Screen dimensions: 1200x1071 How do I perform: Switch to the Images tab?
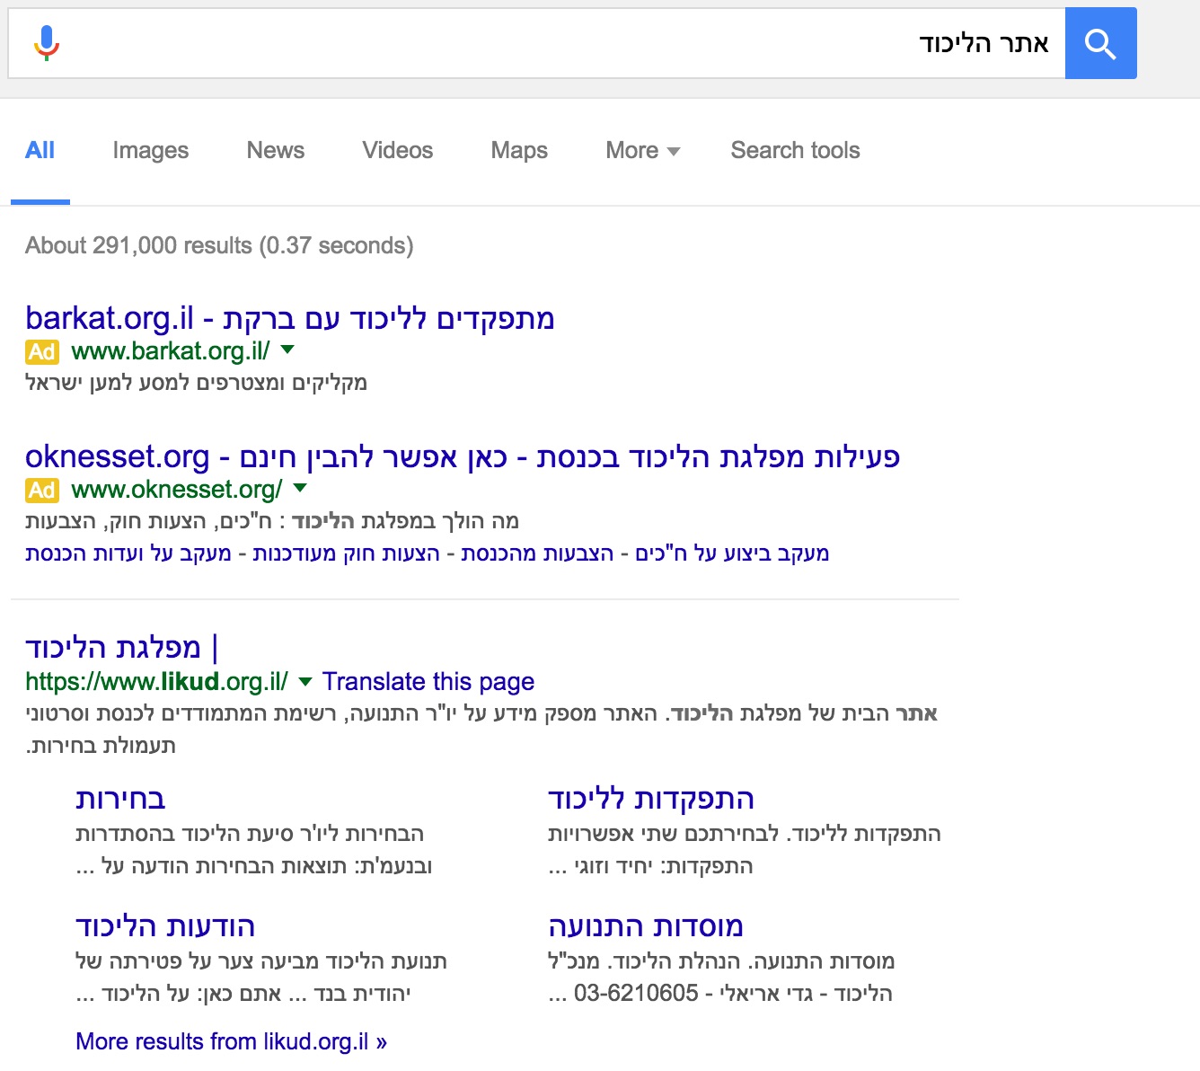pyautogui.click(x=150, y=151)
